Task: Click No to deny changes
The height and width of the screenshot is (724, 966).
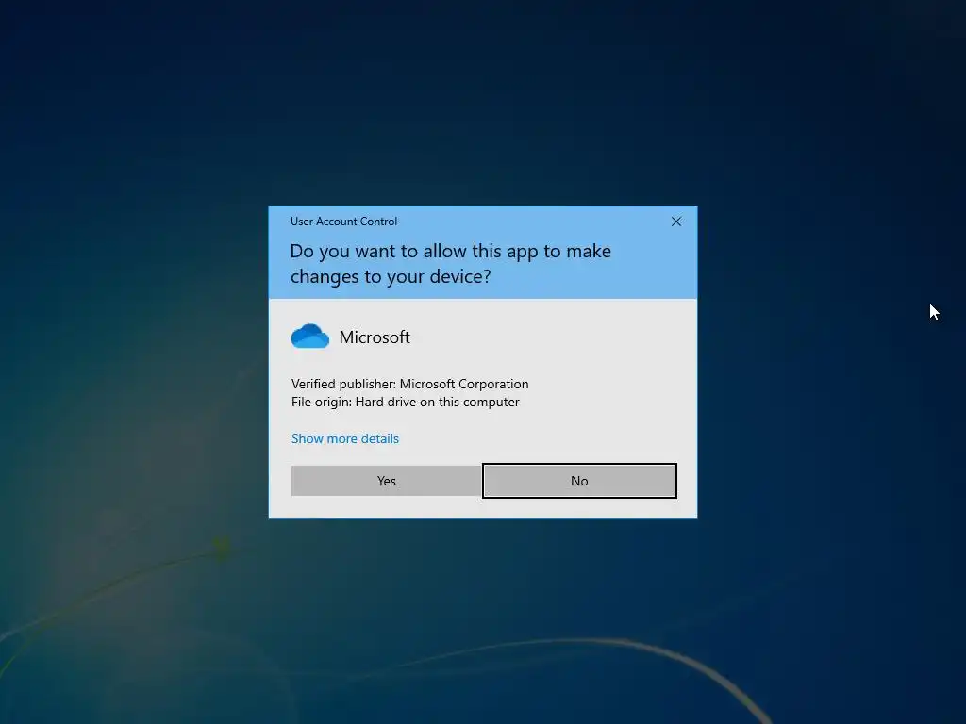Action: pyautogui.click(x=579, y=481)
